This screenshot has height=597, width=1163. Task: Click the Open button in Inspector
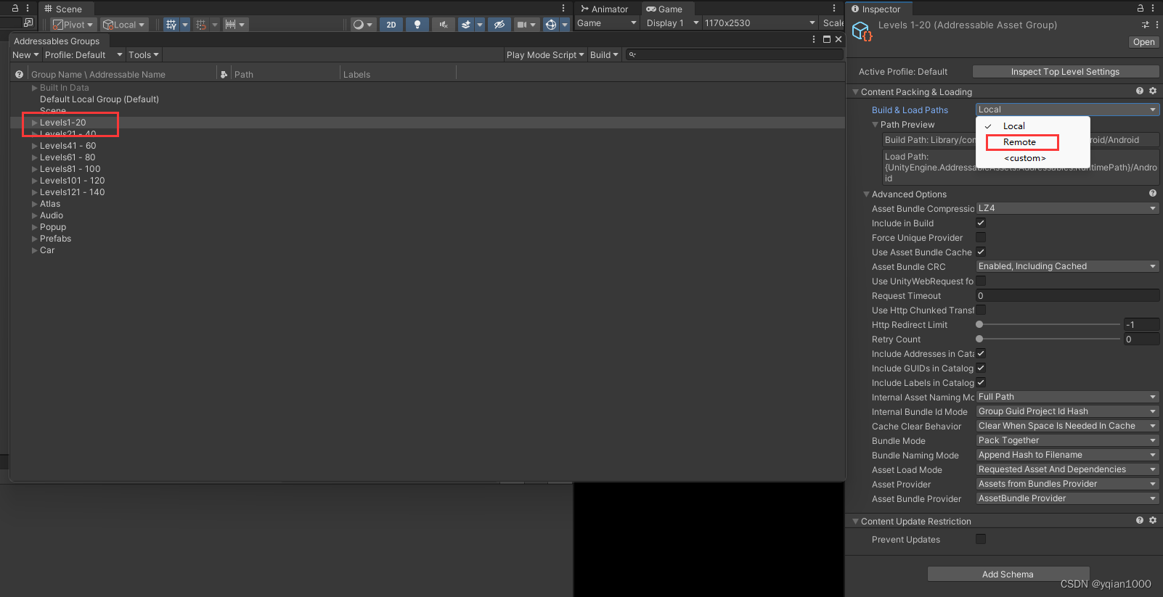1144,42
